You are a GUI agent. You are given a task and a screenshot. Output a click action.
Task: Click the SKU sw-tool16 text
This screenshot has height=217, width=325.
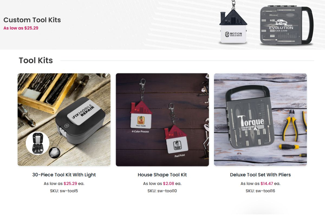coord(260,191)
